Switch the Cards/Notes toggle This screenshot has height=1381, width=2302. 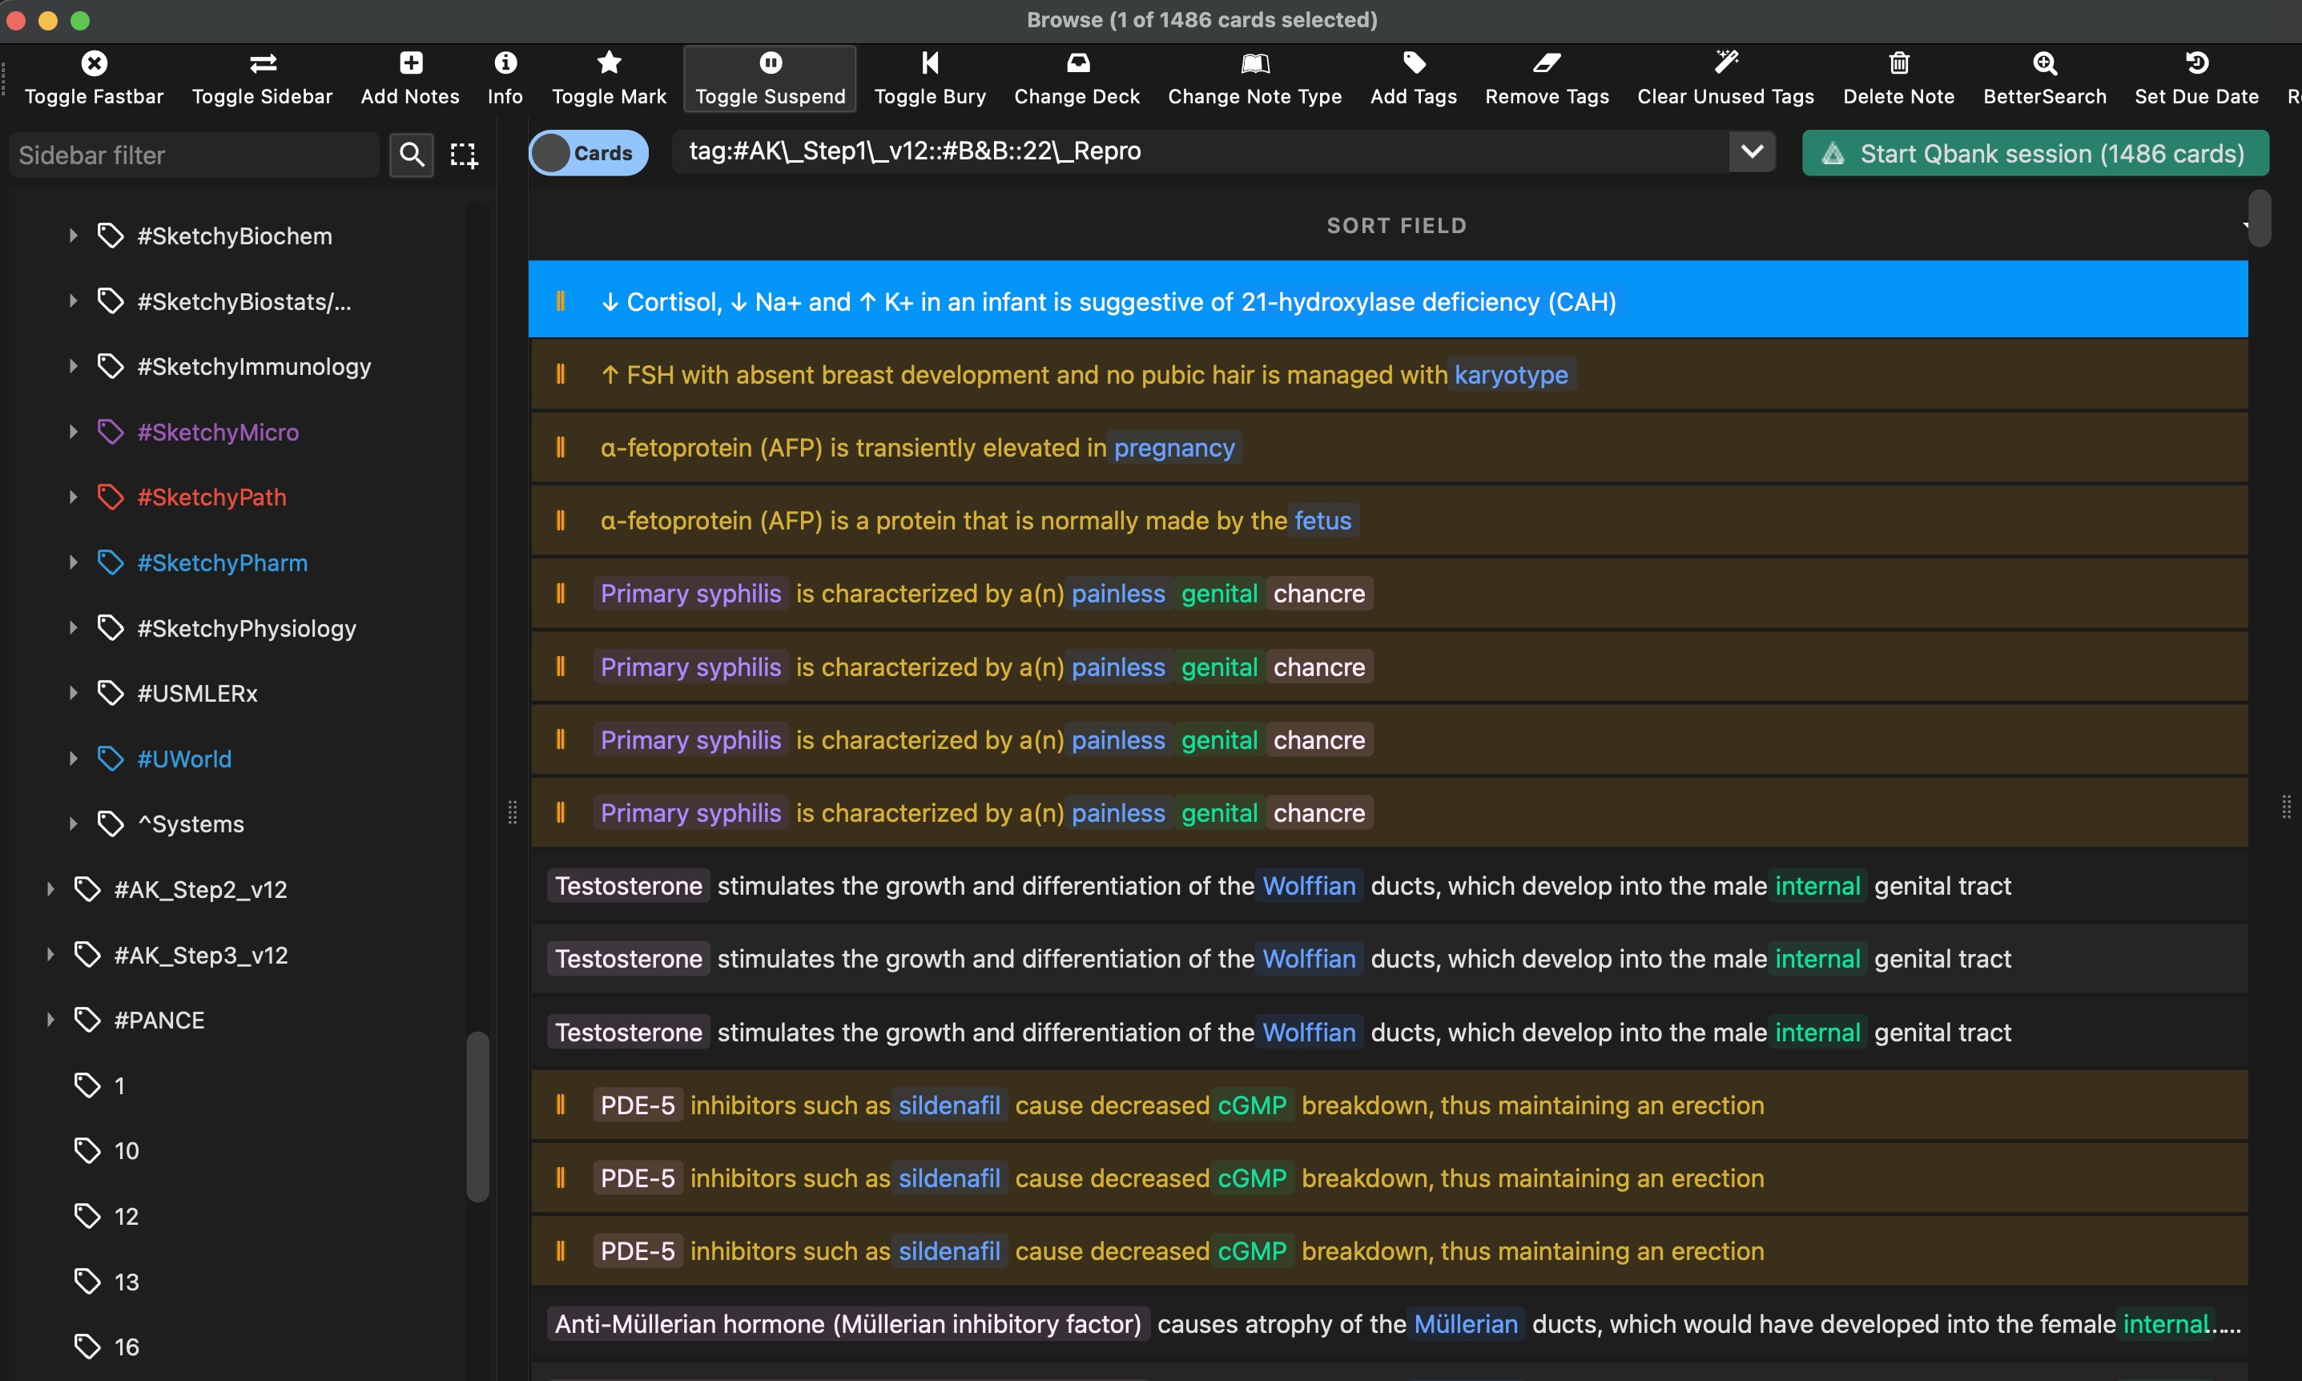click(x=588, y=154)
